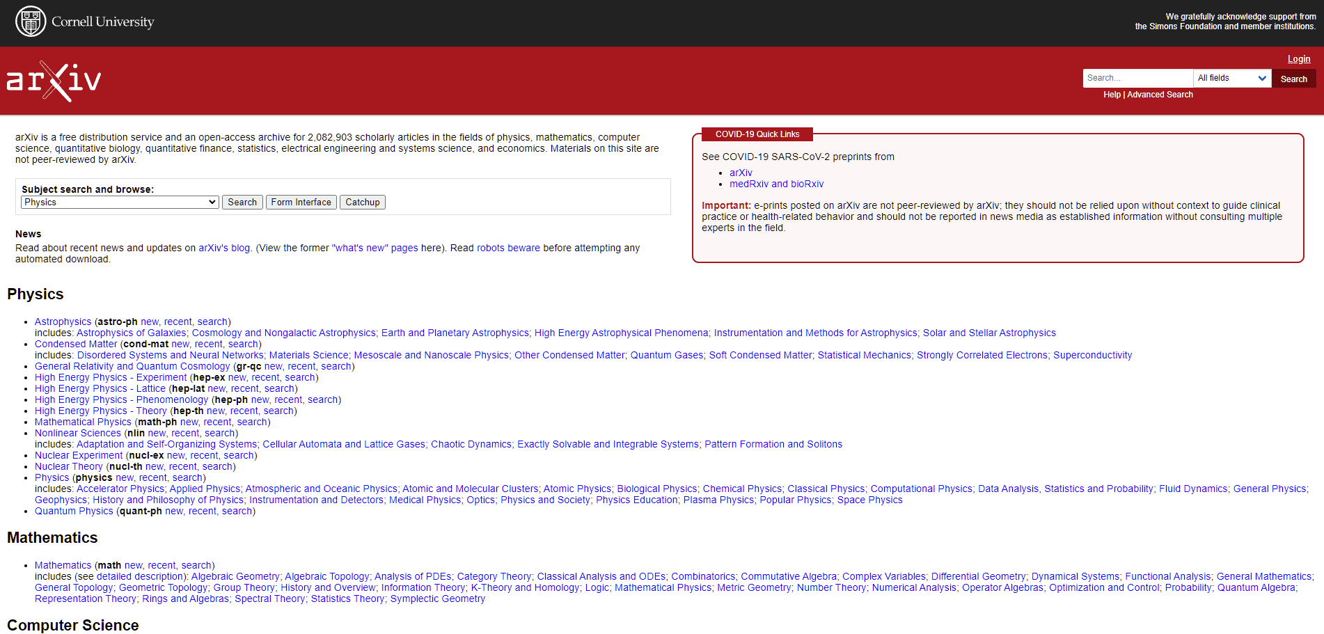This screenshot has height=634, width=1324.
Task: Open High Energy Physics - Phenomenology link
Action: 121,399
